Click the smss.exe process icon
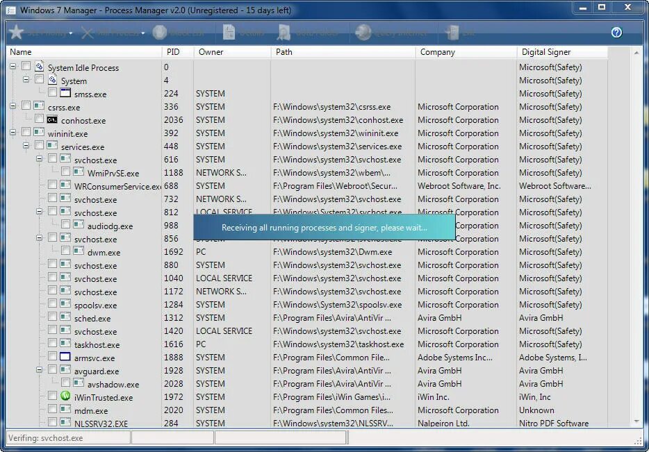The width and height of the screenshot is (649, 452). pyautogui.click(x=65, y=92)
